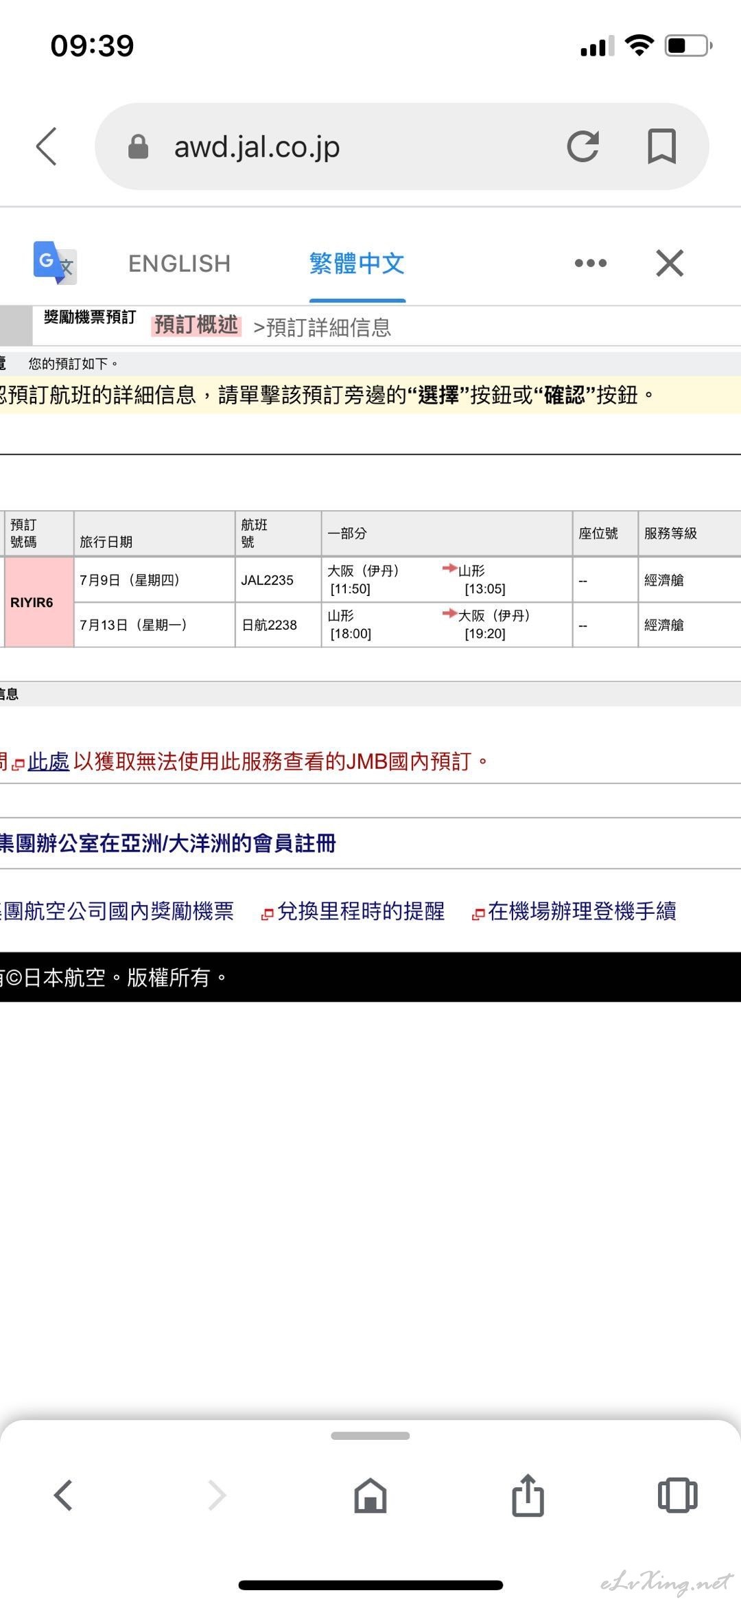Click the 此處 link
This screenshot has height=1606, width=741.
pyautogui.click(x=48, y=761)
